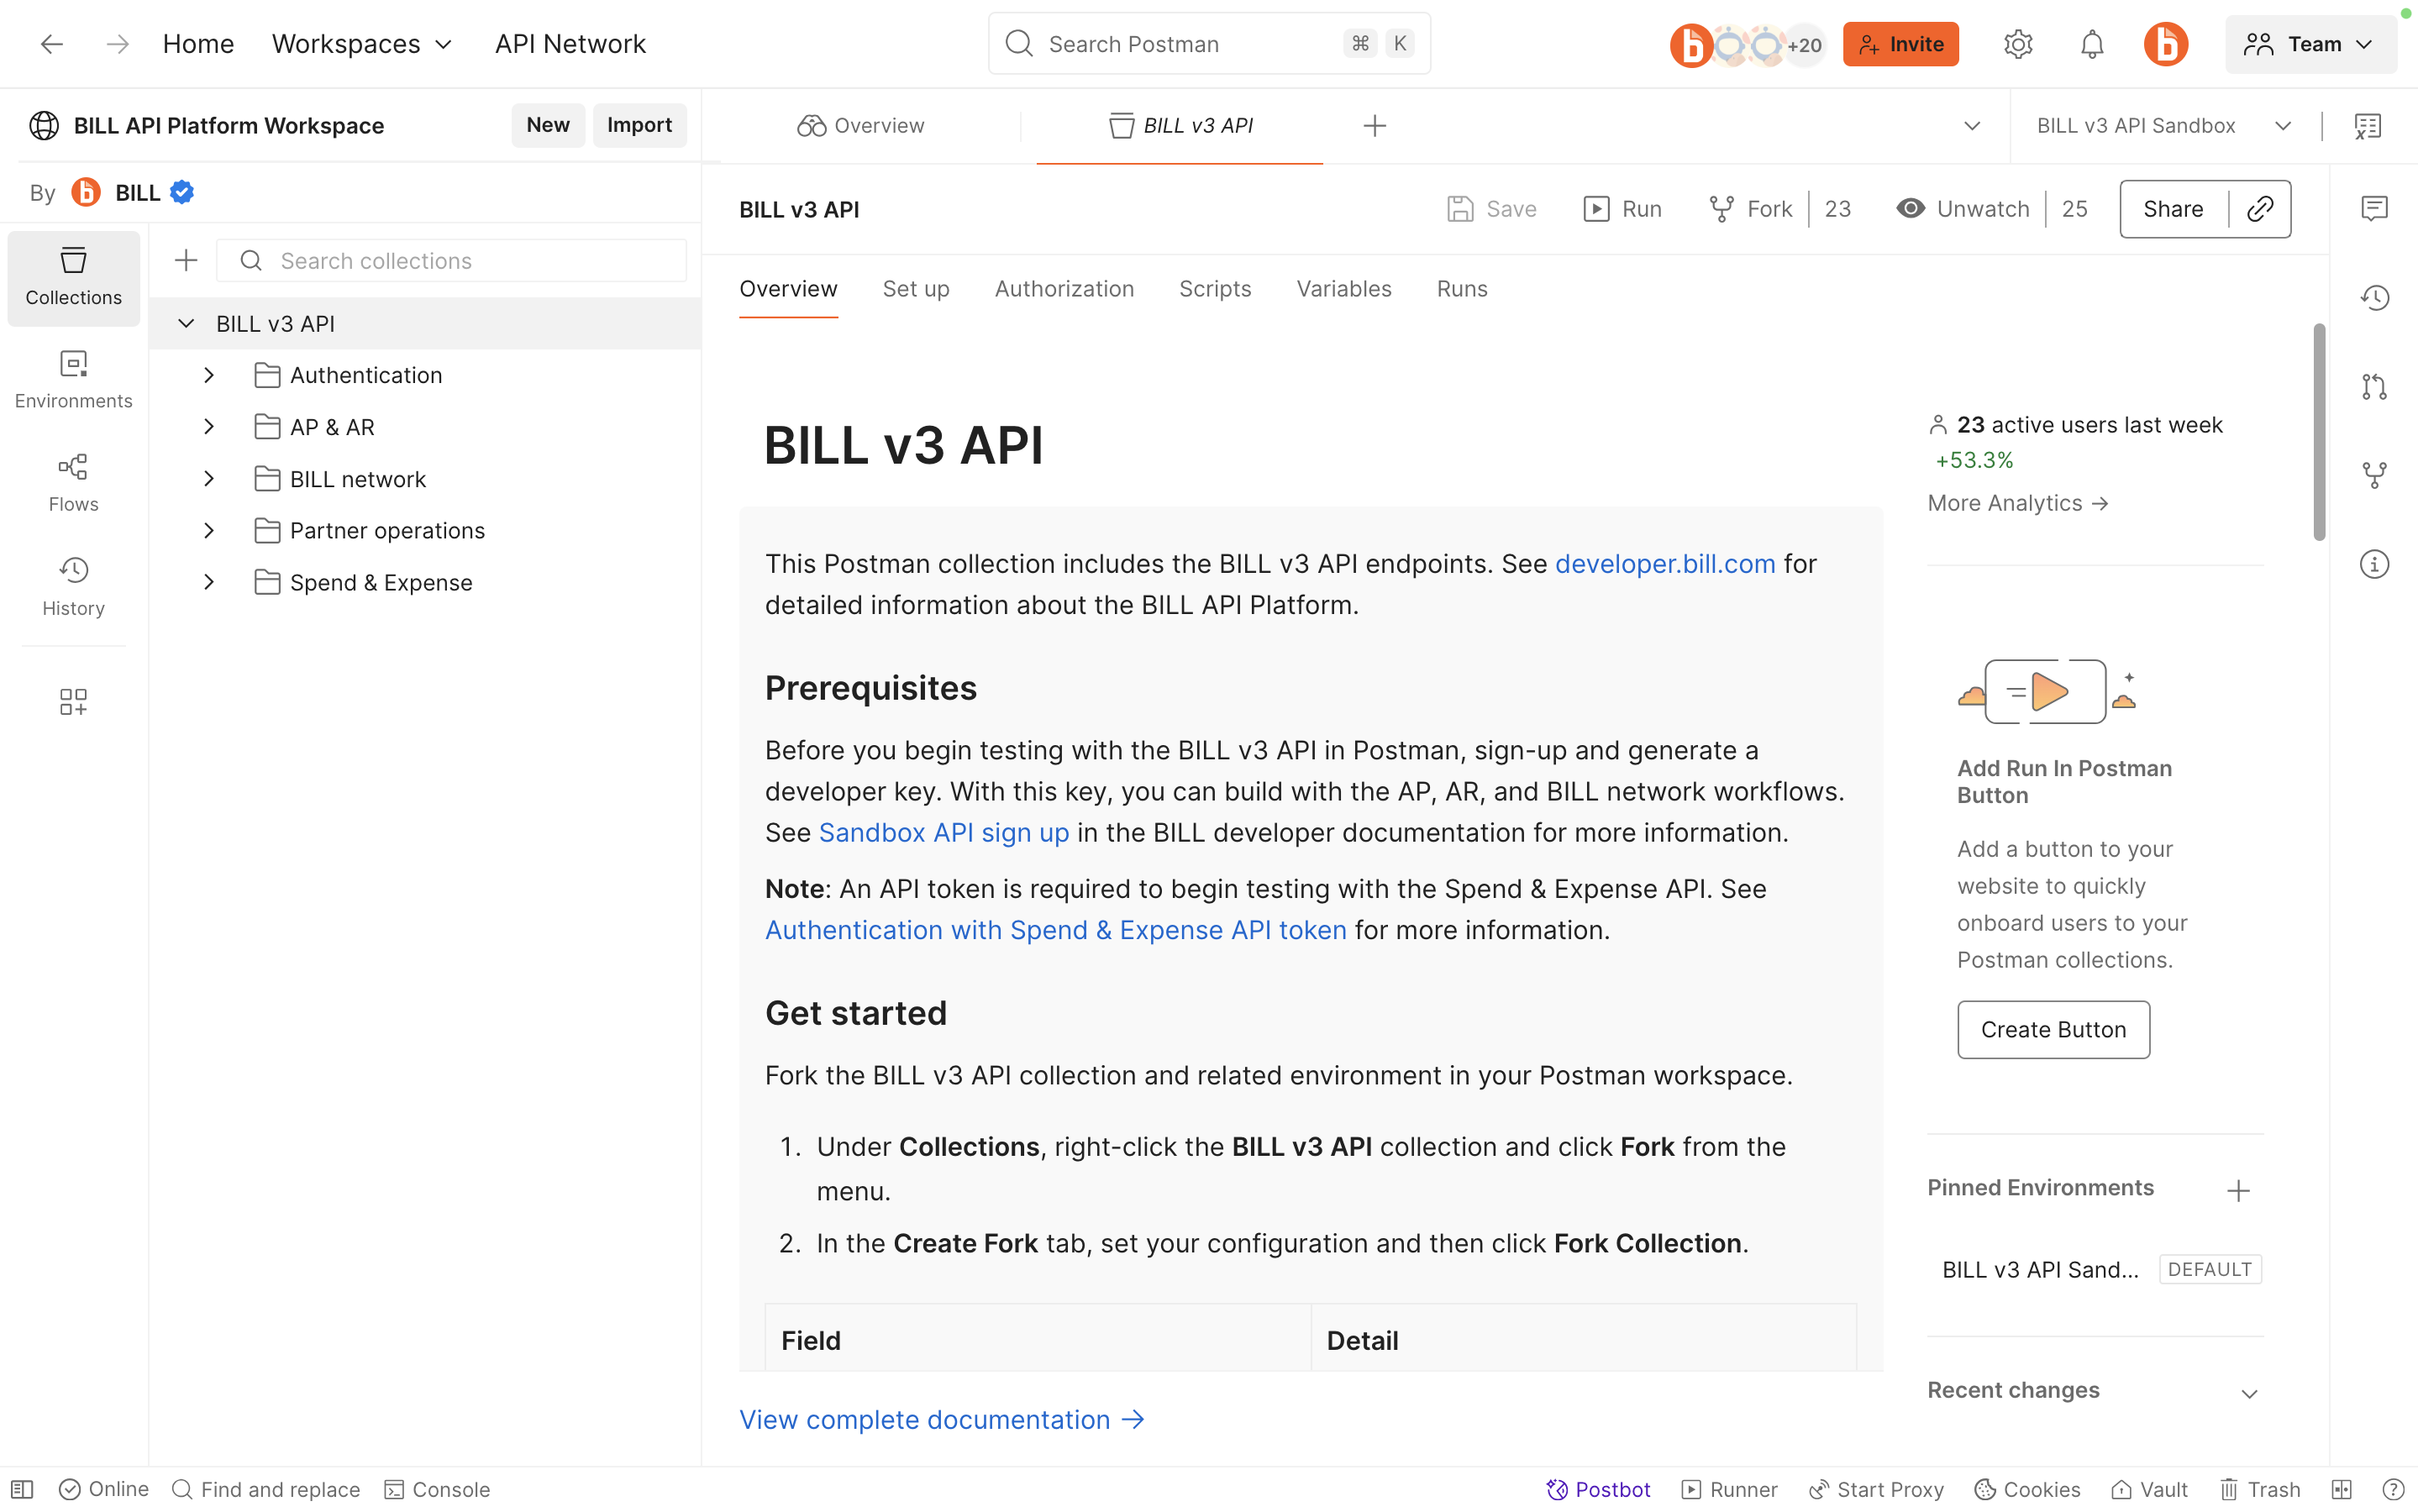Open the Team dropdown menu
2418x1512 pixels.
click(2310, 44)
